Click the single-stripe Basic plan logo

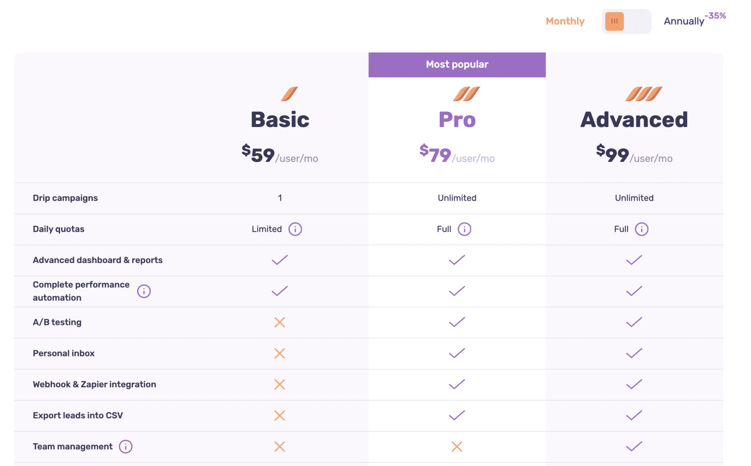[289, 94]
